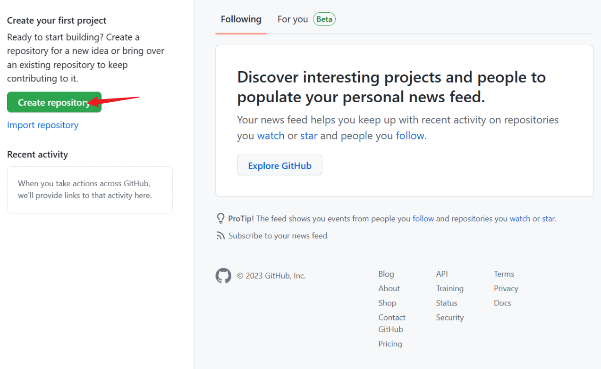Open the star link in the ProTip line

click(x=548, y=219)
